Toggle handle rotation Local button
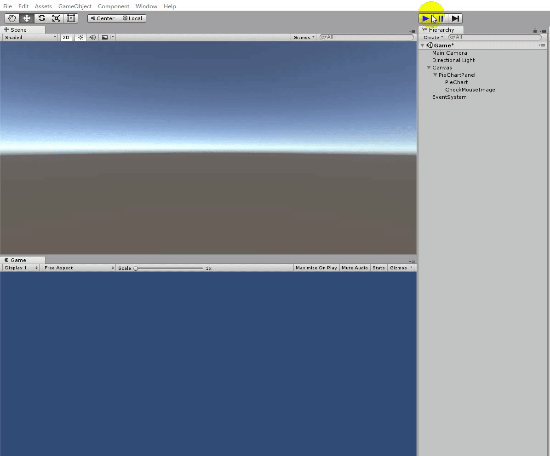 [x=132, y=18]
